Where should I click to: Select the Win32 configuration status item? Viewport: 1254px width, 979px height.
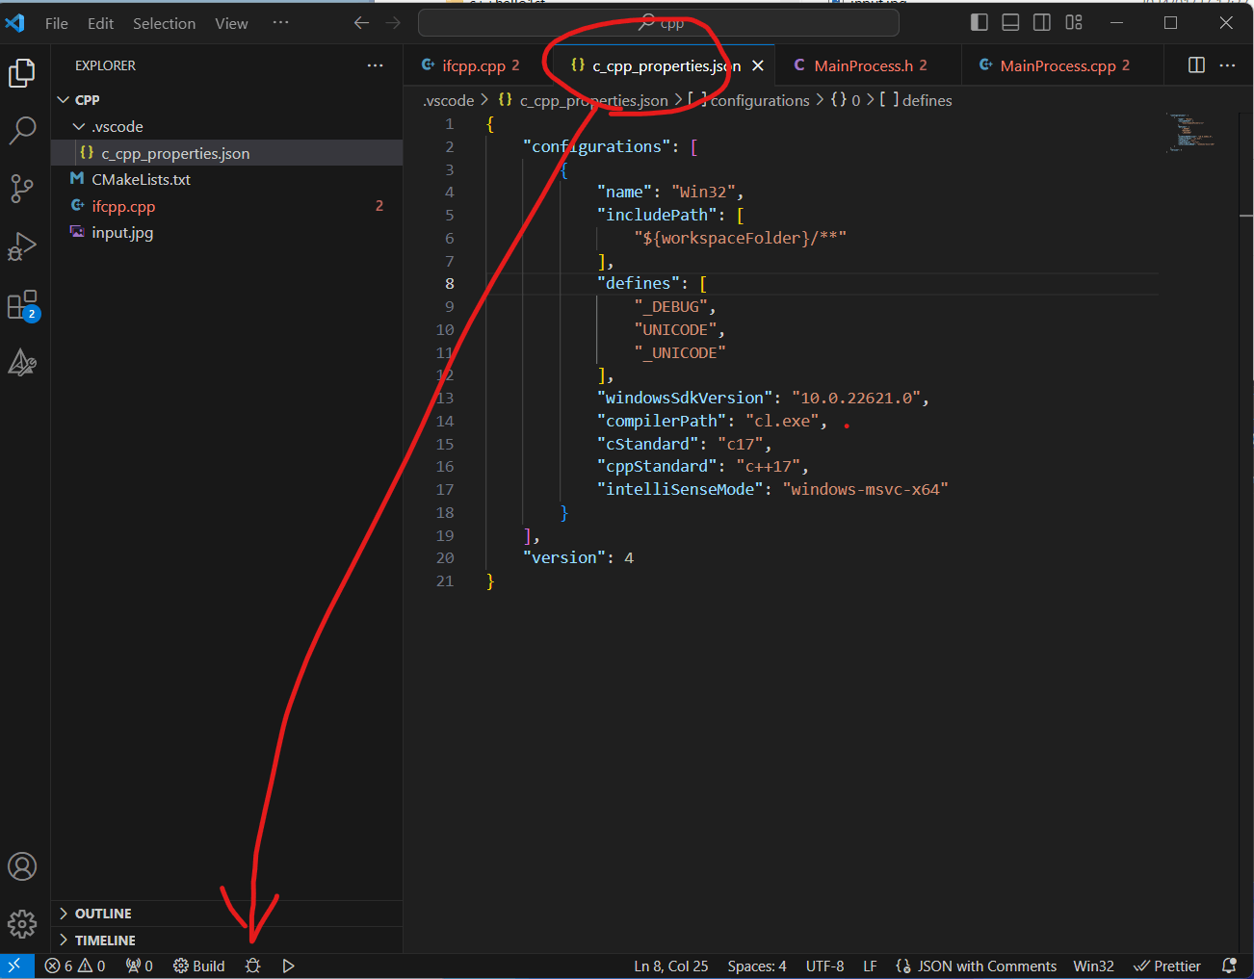tap(1094, 966)
